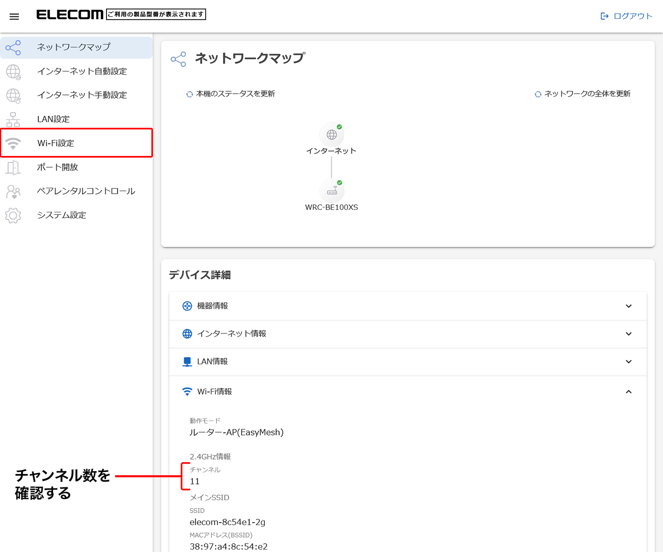This screenshot has height=552, width=663.
Task: Click the ペアレンタルコントロール people icon
Action: 13,192
